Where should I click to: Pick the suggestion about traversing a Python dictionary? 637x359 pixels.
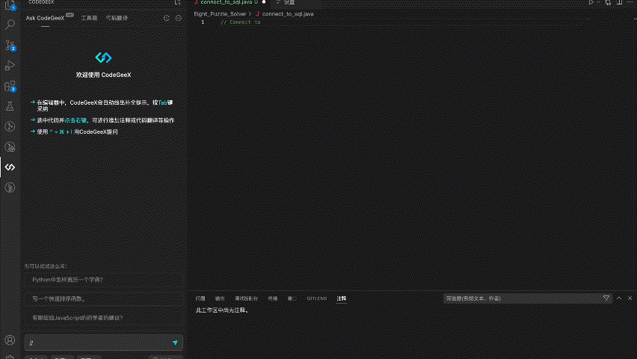tap(103, 280)
